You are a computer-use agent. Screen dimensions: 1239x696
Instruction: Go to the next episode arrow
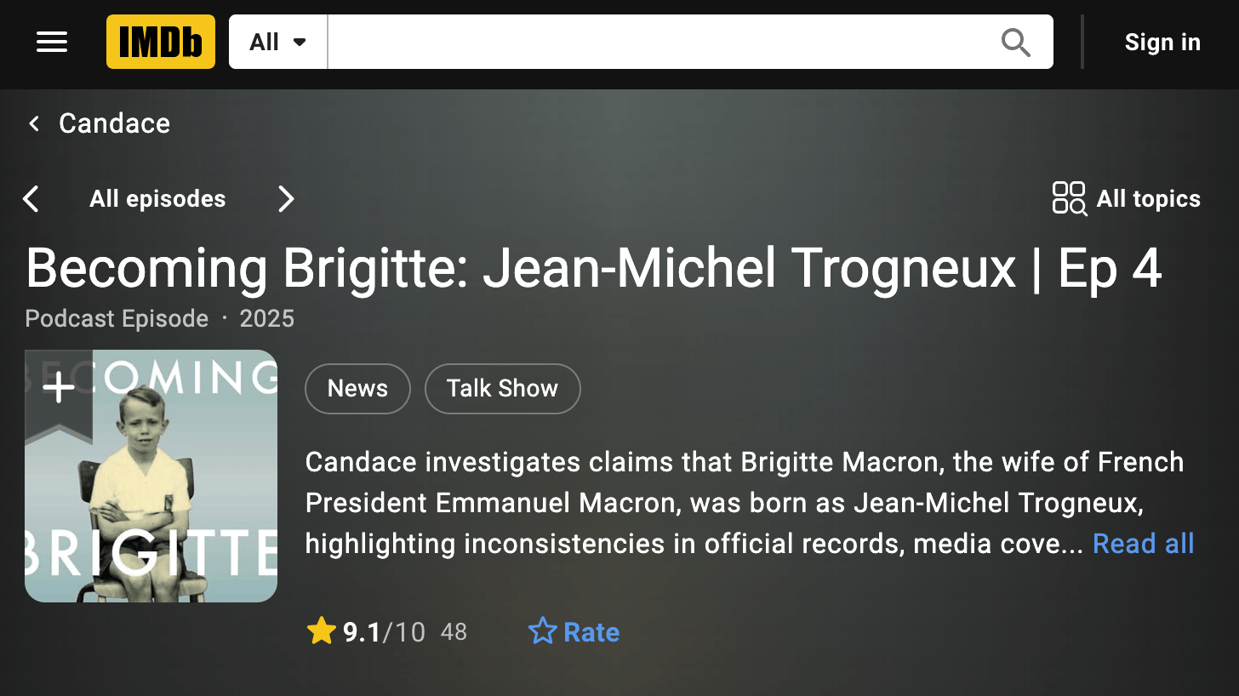tap(286, 199)
